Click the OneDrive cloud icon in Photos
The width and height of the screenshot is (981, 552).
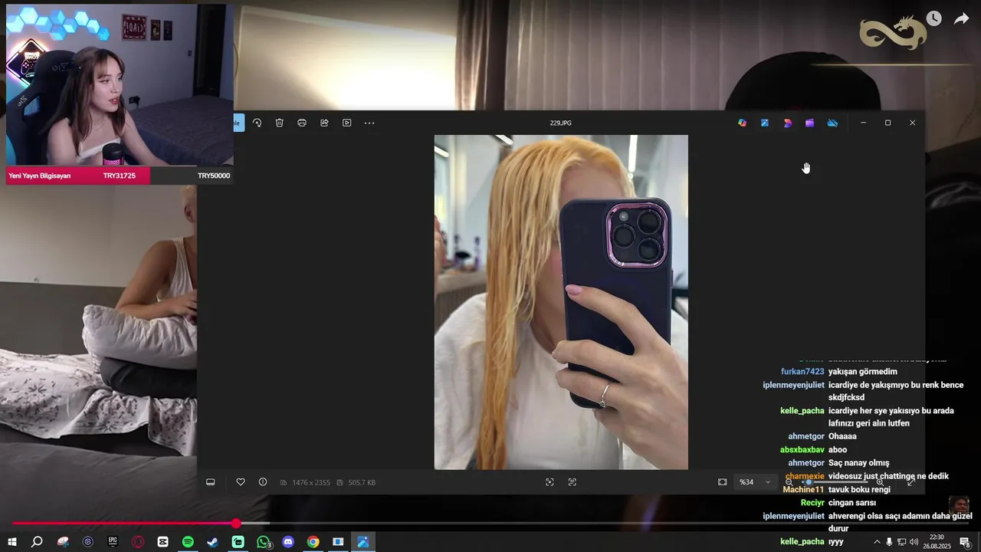[x=832, y=123]
